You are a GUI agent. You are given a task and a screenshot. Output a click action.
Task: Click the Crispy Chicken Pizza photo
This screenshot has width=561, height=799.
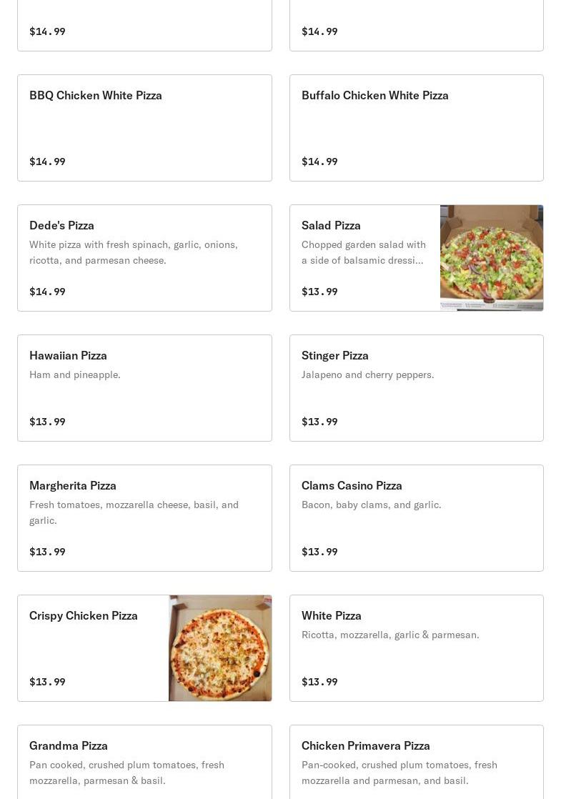[x=219, y=648]
